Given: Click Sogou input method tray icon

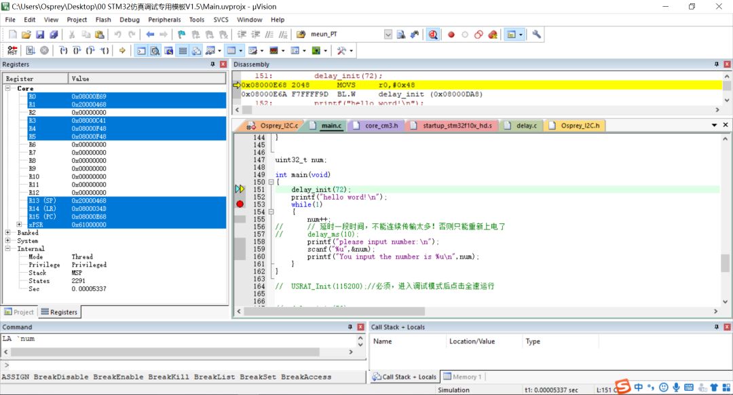Looking at the screenshot, I should point(623,387).
